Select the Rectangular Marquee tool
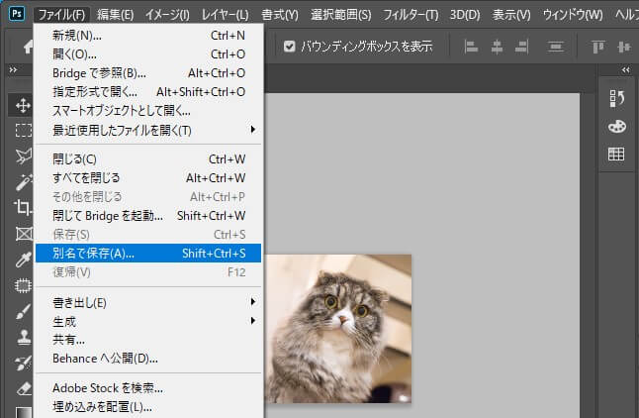Screen dimensions: 639x418 coord(23,130)
